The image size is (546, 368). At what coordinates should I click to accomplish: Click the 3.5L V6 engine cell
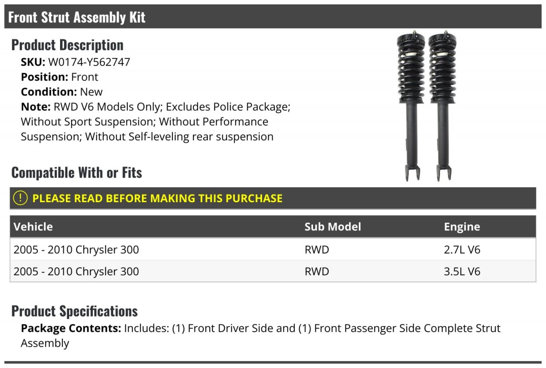[x=462, y=271]
